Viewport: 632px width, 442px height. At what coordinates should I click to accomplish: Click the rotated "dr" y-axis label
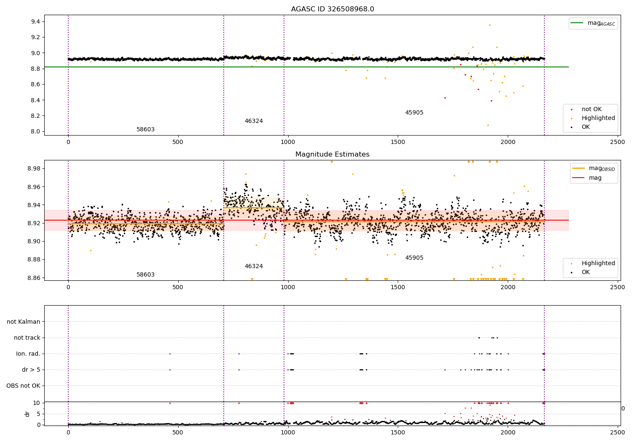click(x=27, y=414)
